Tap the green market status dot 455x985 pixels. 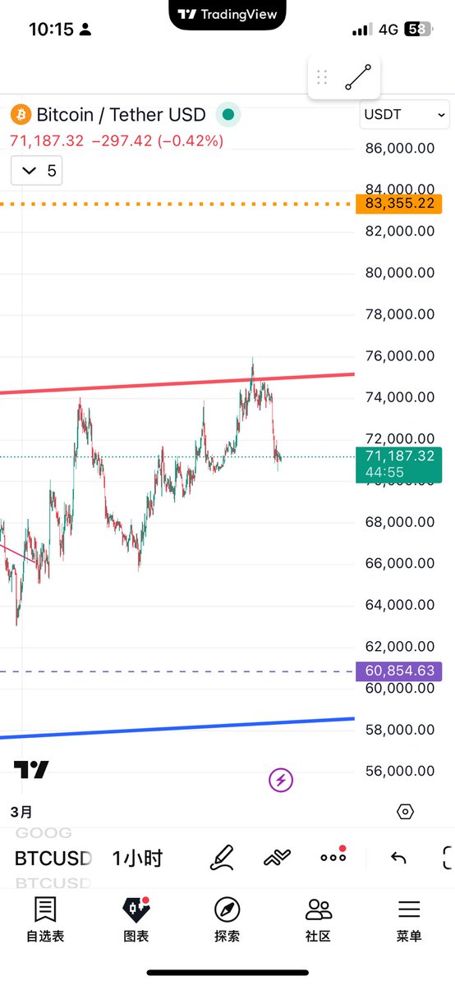[228, 114]
